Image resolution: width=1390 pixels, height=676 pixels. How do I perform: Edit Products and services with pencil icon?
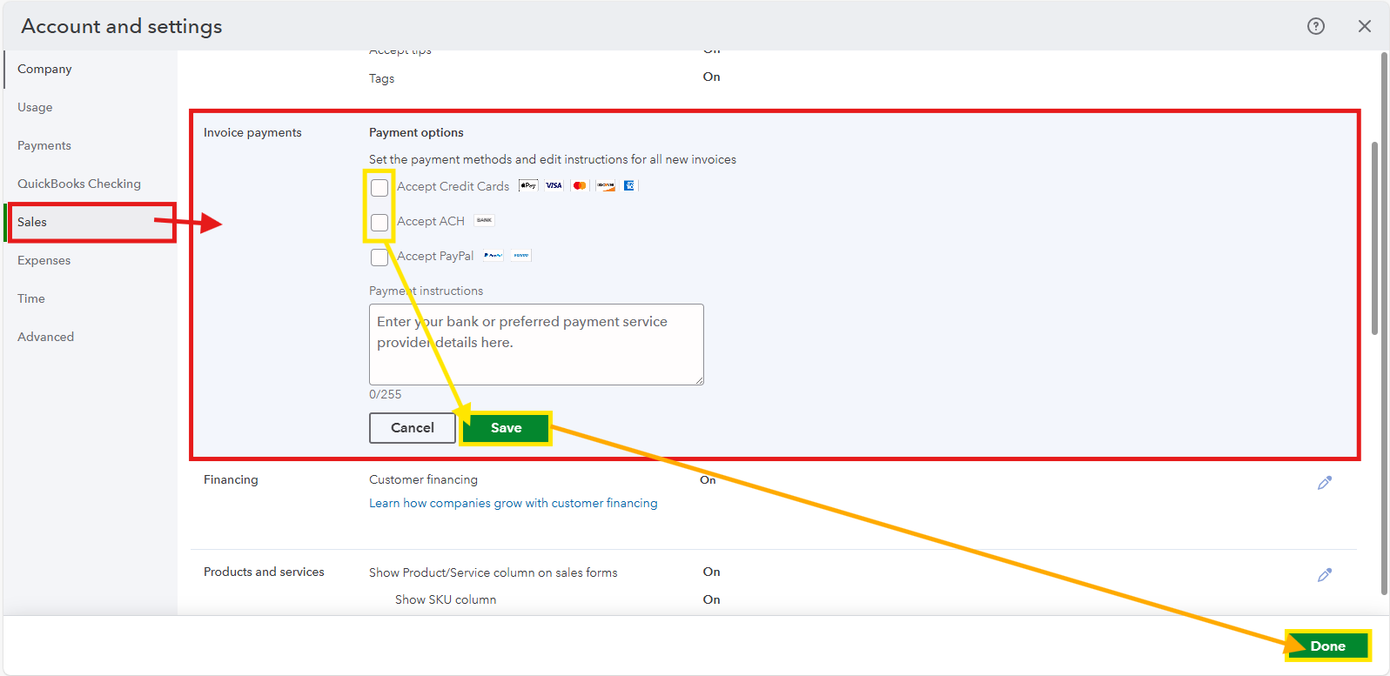[x=1325, y=575]
